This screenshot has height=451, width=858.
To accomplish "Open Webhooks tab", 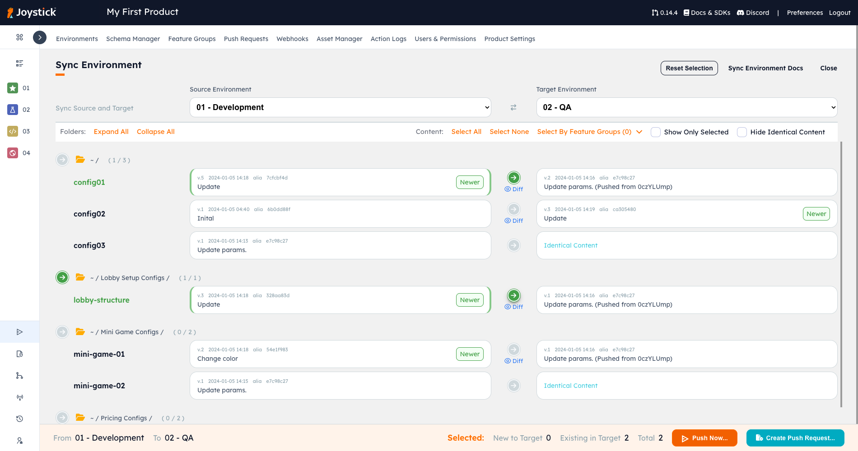I will tap(293, 39).
